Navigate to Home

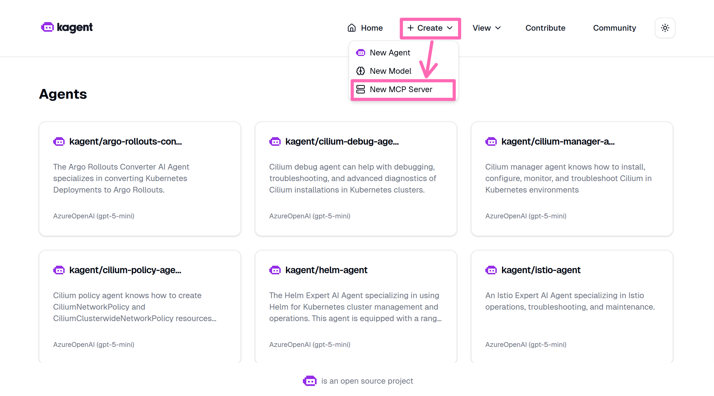[372, 28]
